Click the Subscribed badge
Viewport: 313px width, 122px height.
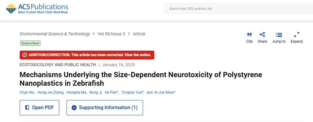click(x=30, y=43)
